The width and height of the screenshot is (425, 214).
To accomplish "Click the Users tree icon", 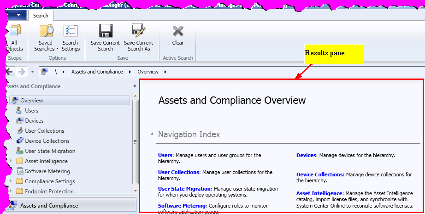I will (19, 110).
